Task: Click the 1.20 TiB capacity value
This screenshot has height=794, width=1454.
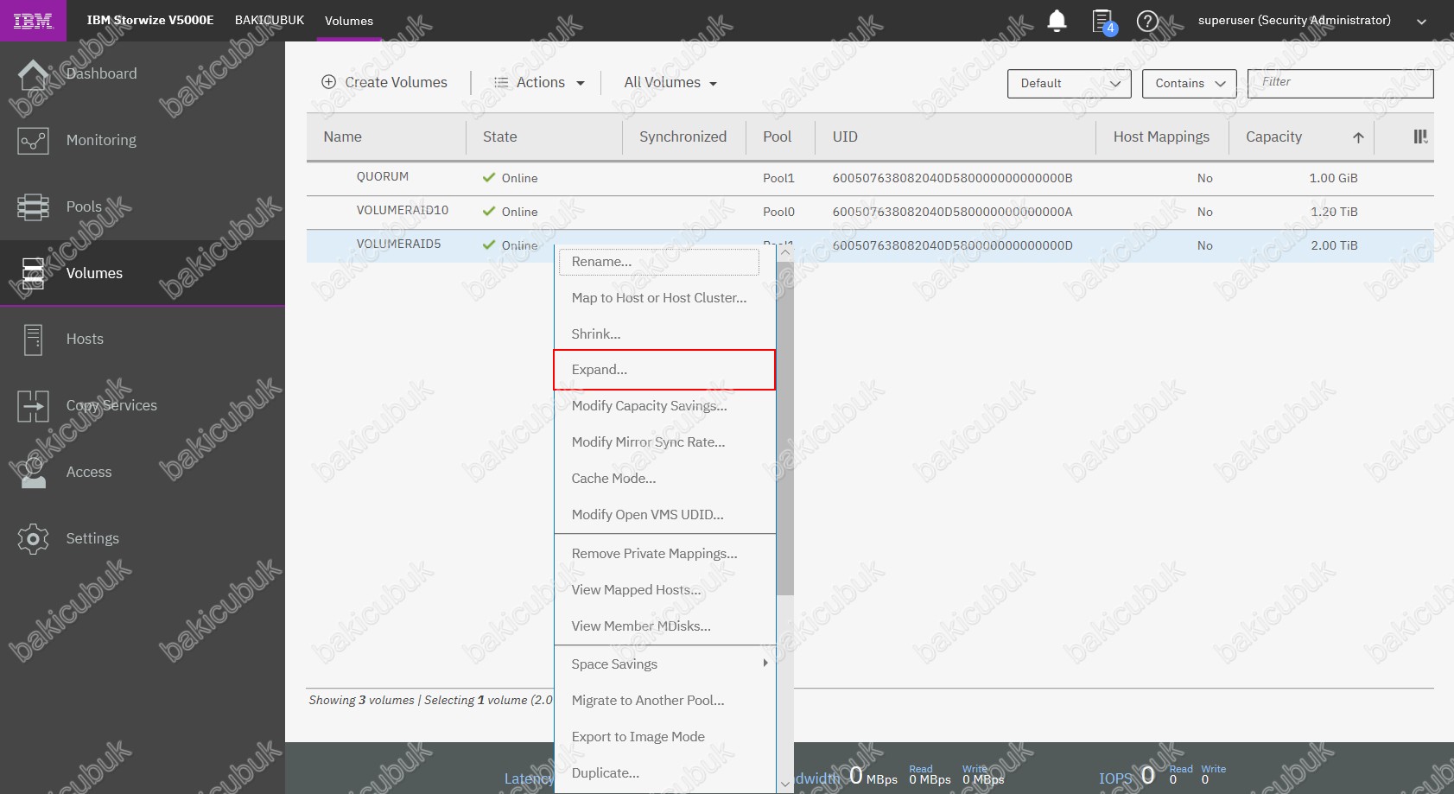Action: pos(1334,212)
